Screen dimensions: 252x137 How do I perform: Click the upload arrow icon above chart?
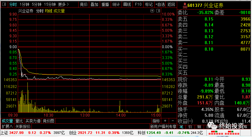tap(152, 11)
